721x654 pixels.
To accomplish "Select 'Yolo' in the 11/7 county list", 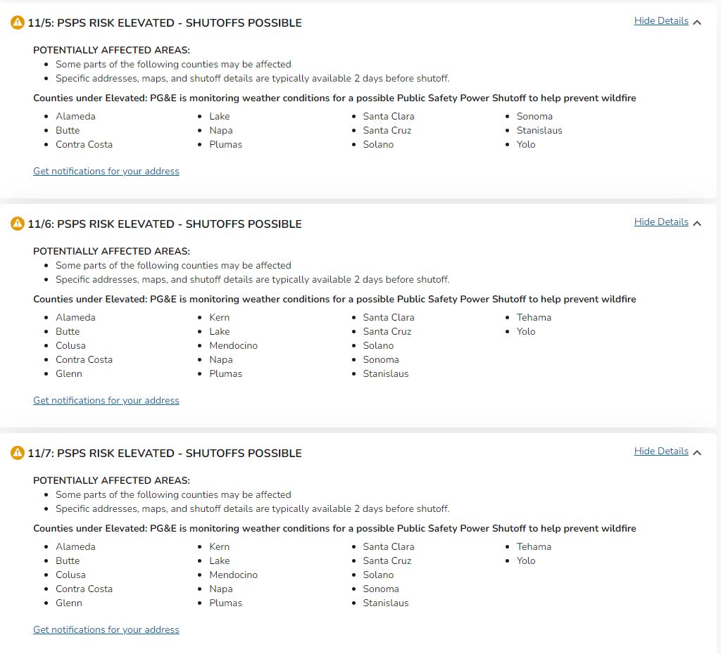I will [525, 560].
